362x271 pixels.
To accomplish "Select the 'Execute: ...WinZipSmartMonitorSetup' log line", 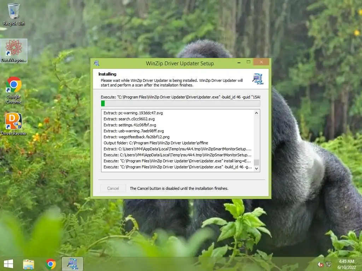I will click(177, 155).
